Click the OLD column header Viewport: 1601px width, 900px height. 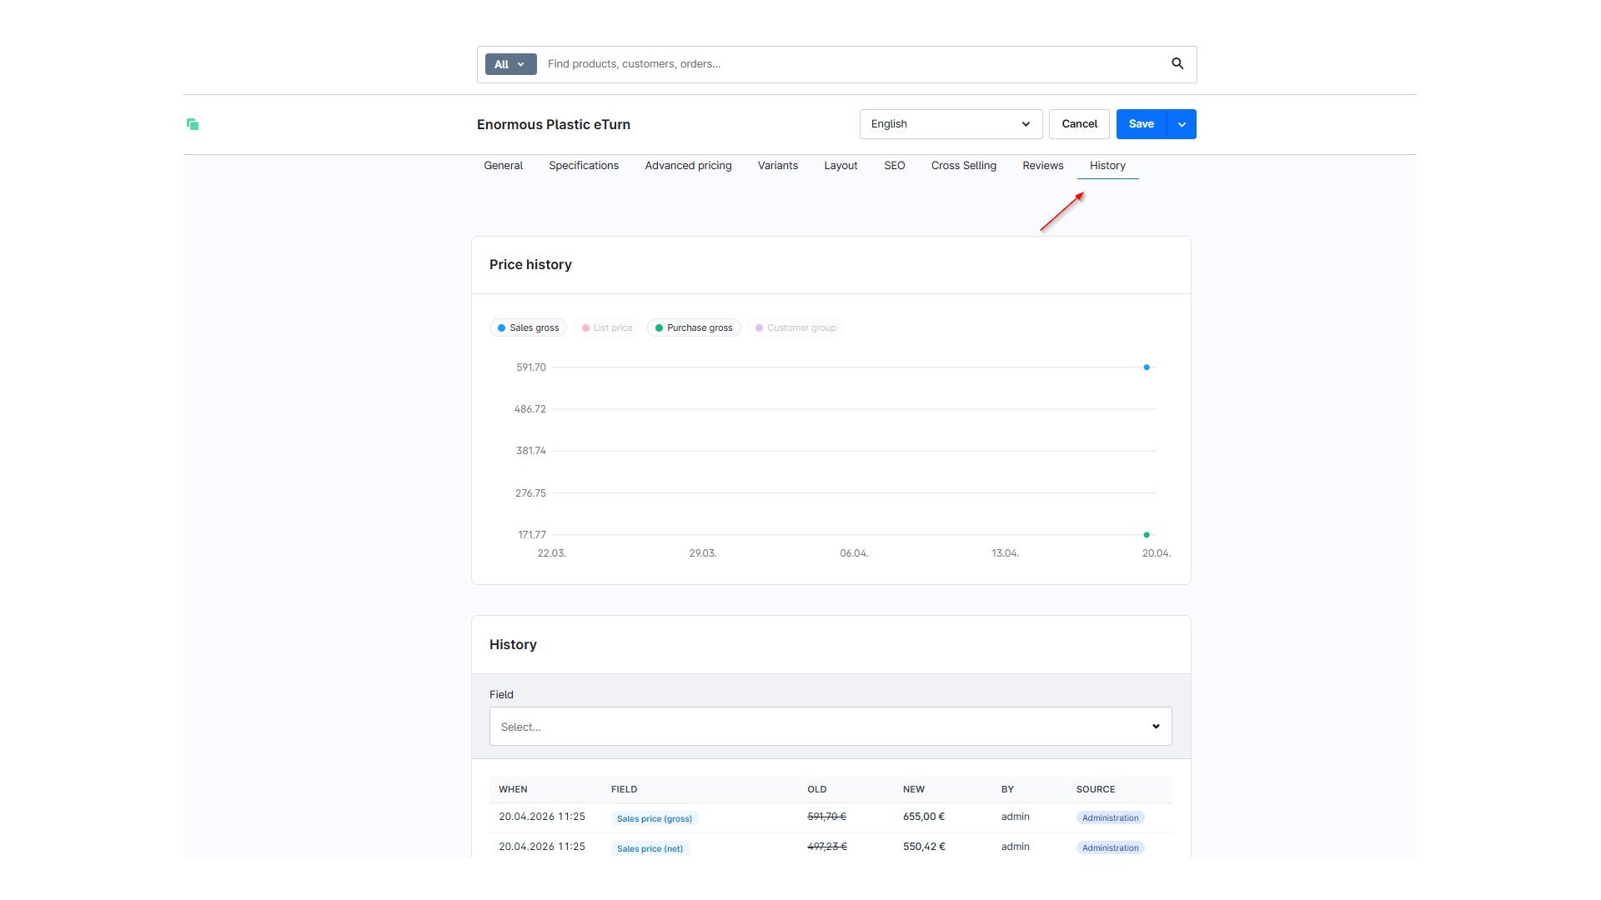click(x=817, y=789)
